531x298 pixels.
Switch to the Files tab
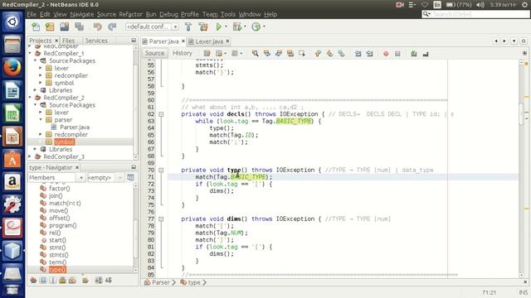coord(68,41)
